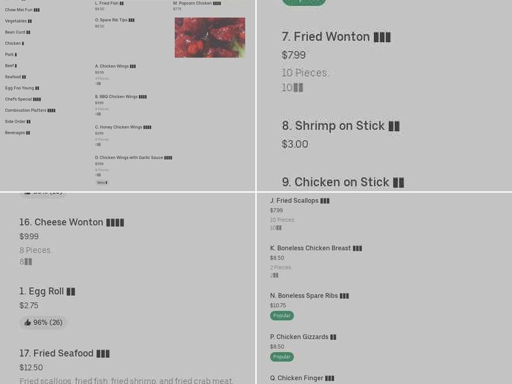Viewport: 512px width, 384px height.
Task: Select the Vegetables category in sidebar
Action: coord(17,21)
